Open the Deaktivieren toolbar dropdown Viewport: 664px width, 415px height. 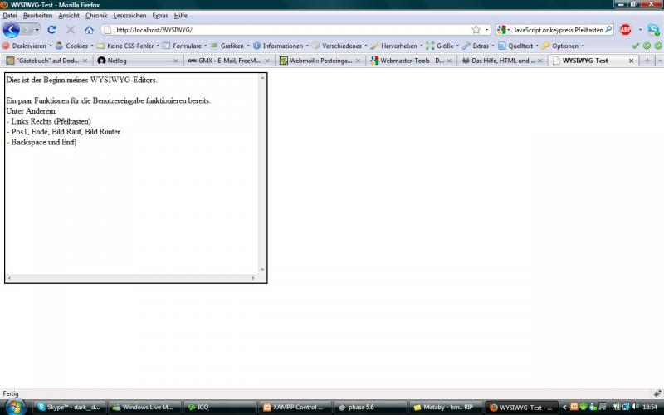tap(29, 46)
